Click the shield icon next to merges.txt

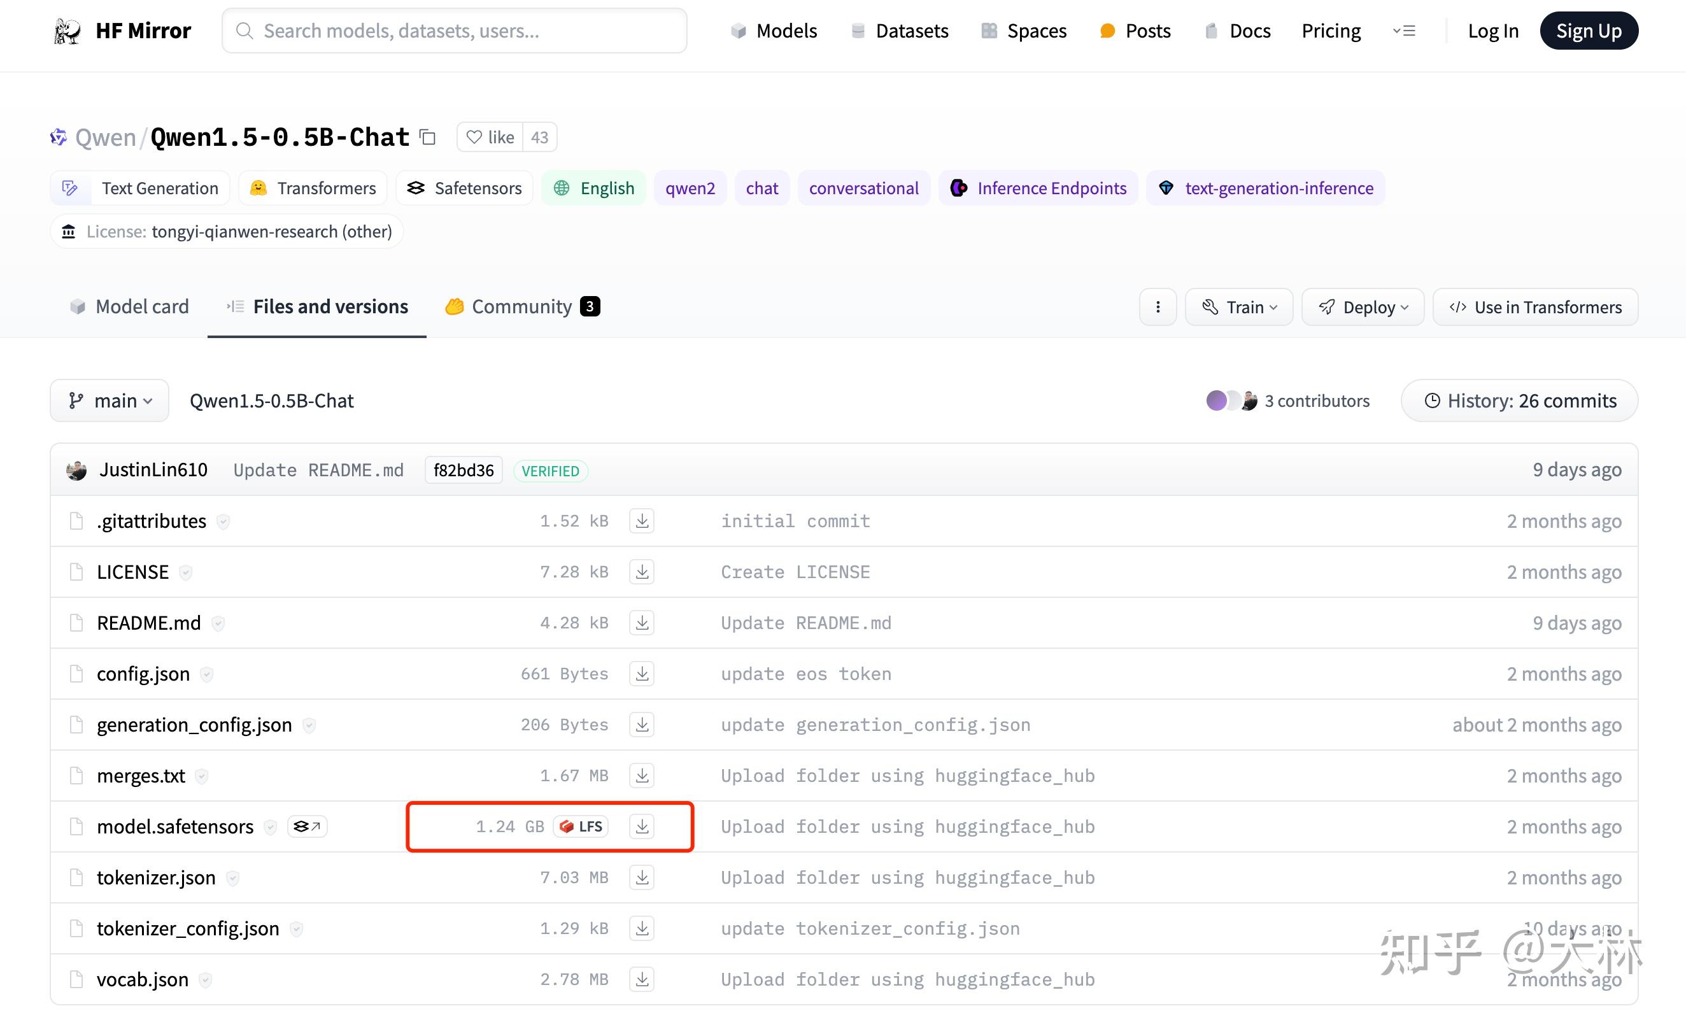coord(201,776)
